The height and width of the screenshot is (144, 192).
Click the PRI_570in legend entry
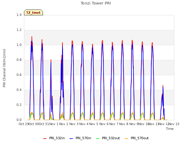pyautogui.click(x=80, y=138)
